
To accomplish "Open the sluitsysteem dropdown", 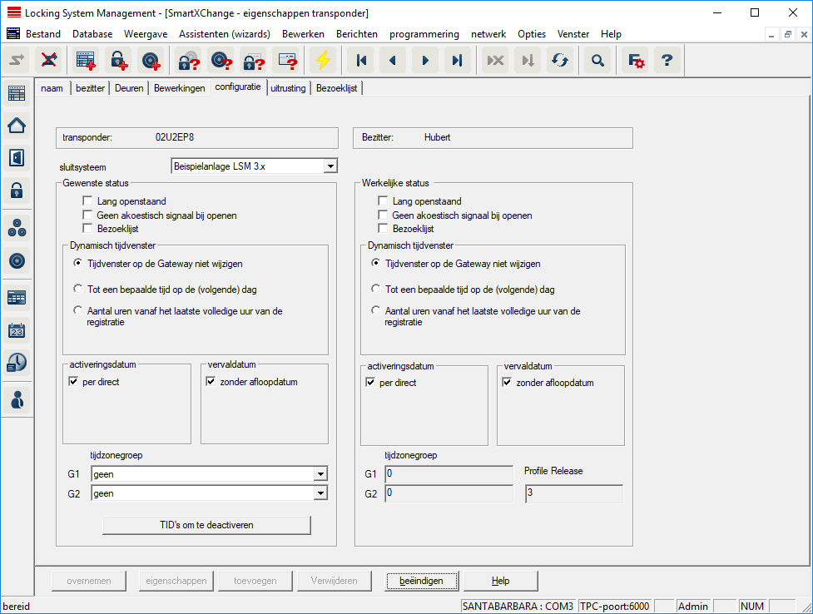I will (330, 166).
